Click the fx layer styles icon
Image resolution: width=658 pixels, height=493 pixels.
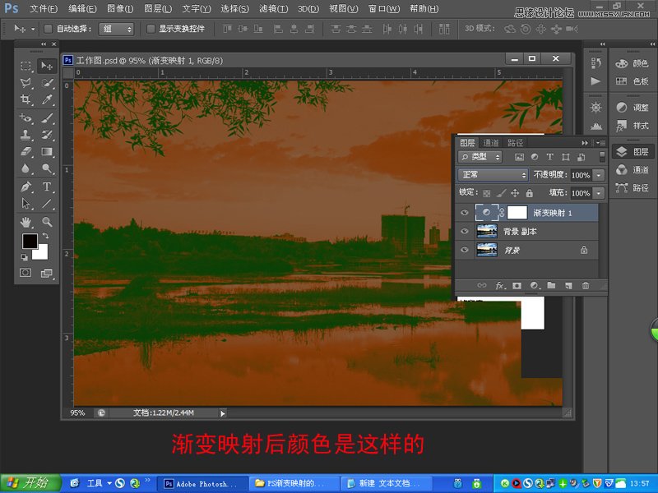pyautogui.click(x=499, y=285)
